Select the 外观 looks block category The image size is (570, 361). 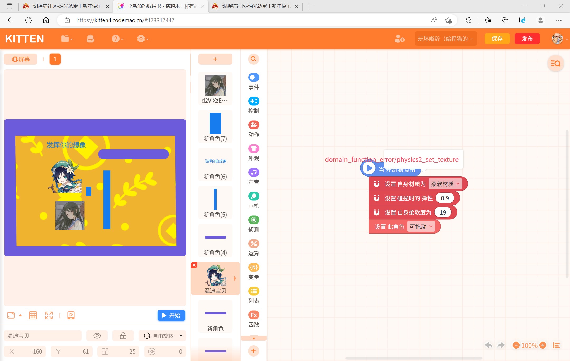[x=254, y=153]
